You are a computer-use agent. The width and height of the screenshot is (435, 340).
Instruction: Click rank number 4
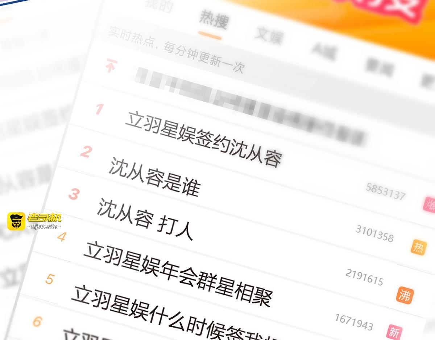[x=62, y=237]
